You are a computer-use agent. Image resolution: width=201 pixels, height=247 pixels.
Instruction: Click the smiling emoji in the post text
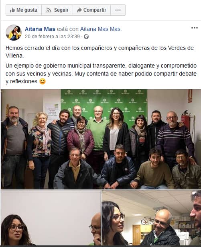[x=43, y=81]
